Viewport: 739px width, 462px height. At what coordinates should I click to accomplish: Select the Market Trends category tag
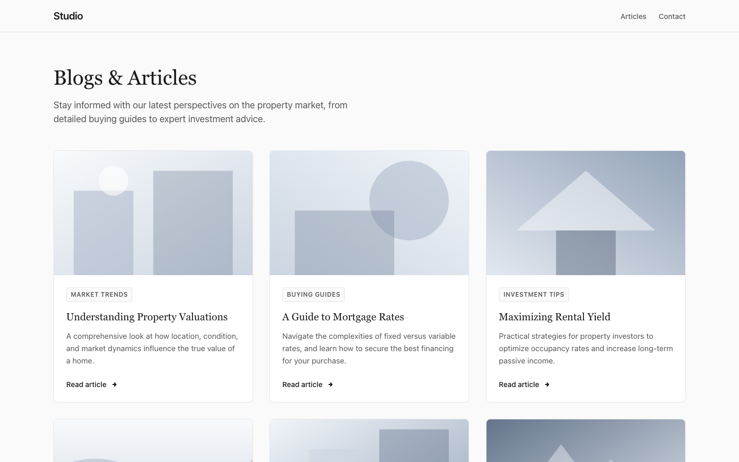pyautogui.click(x=99, y=295)
